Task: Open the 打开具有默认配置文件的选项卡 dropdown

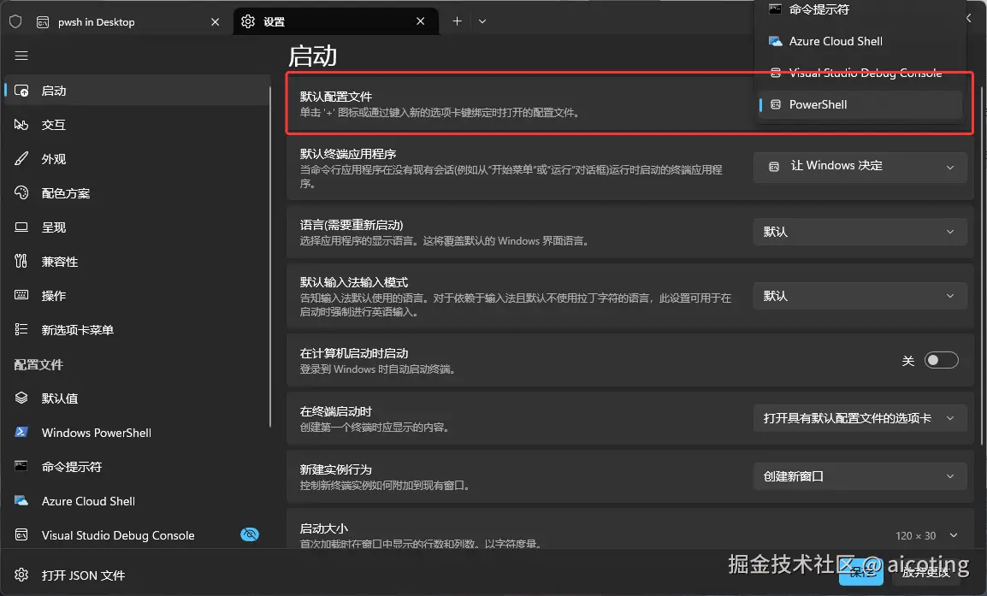Action: click(x=860, y=418)
